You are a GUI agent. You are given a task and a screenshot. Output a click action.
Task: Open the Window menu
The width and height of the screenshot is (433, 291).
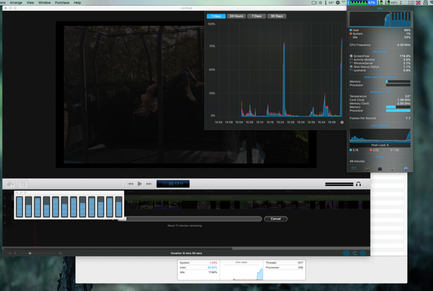(45, 3)
